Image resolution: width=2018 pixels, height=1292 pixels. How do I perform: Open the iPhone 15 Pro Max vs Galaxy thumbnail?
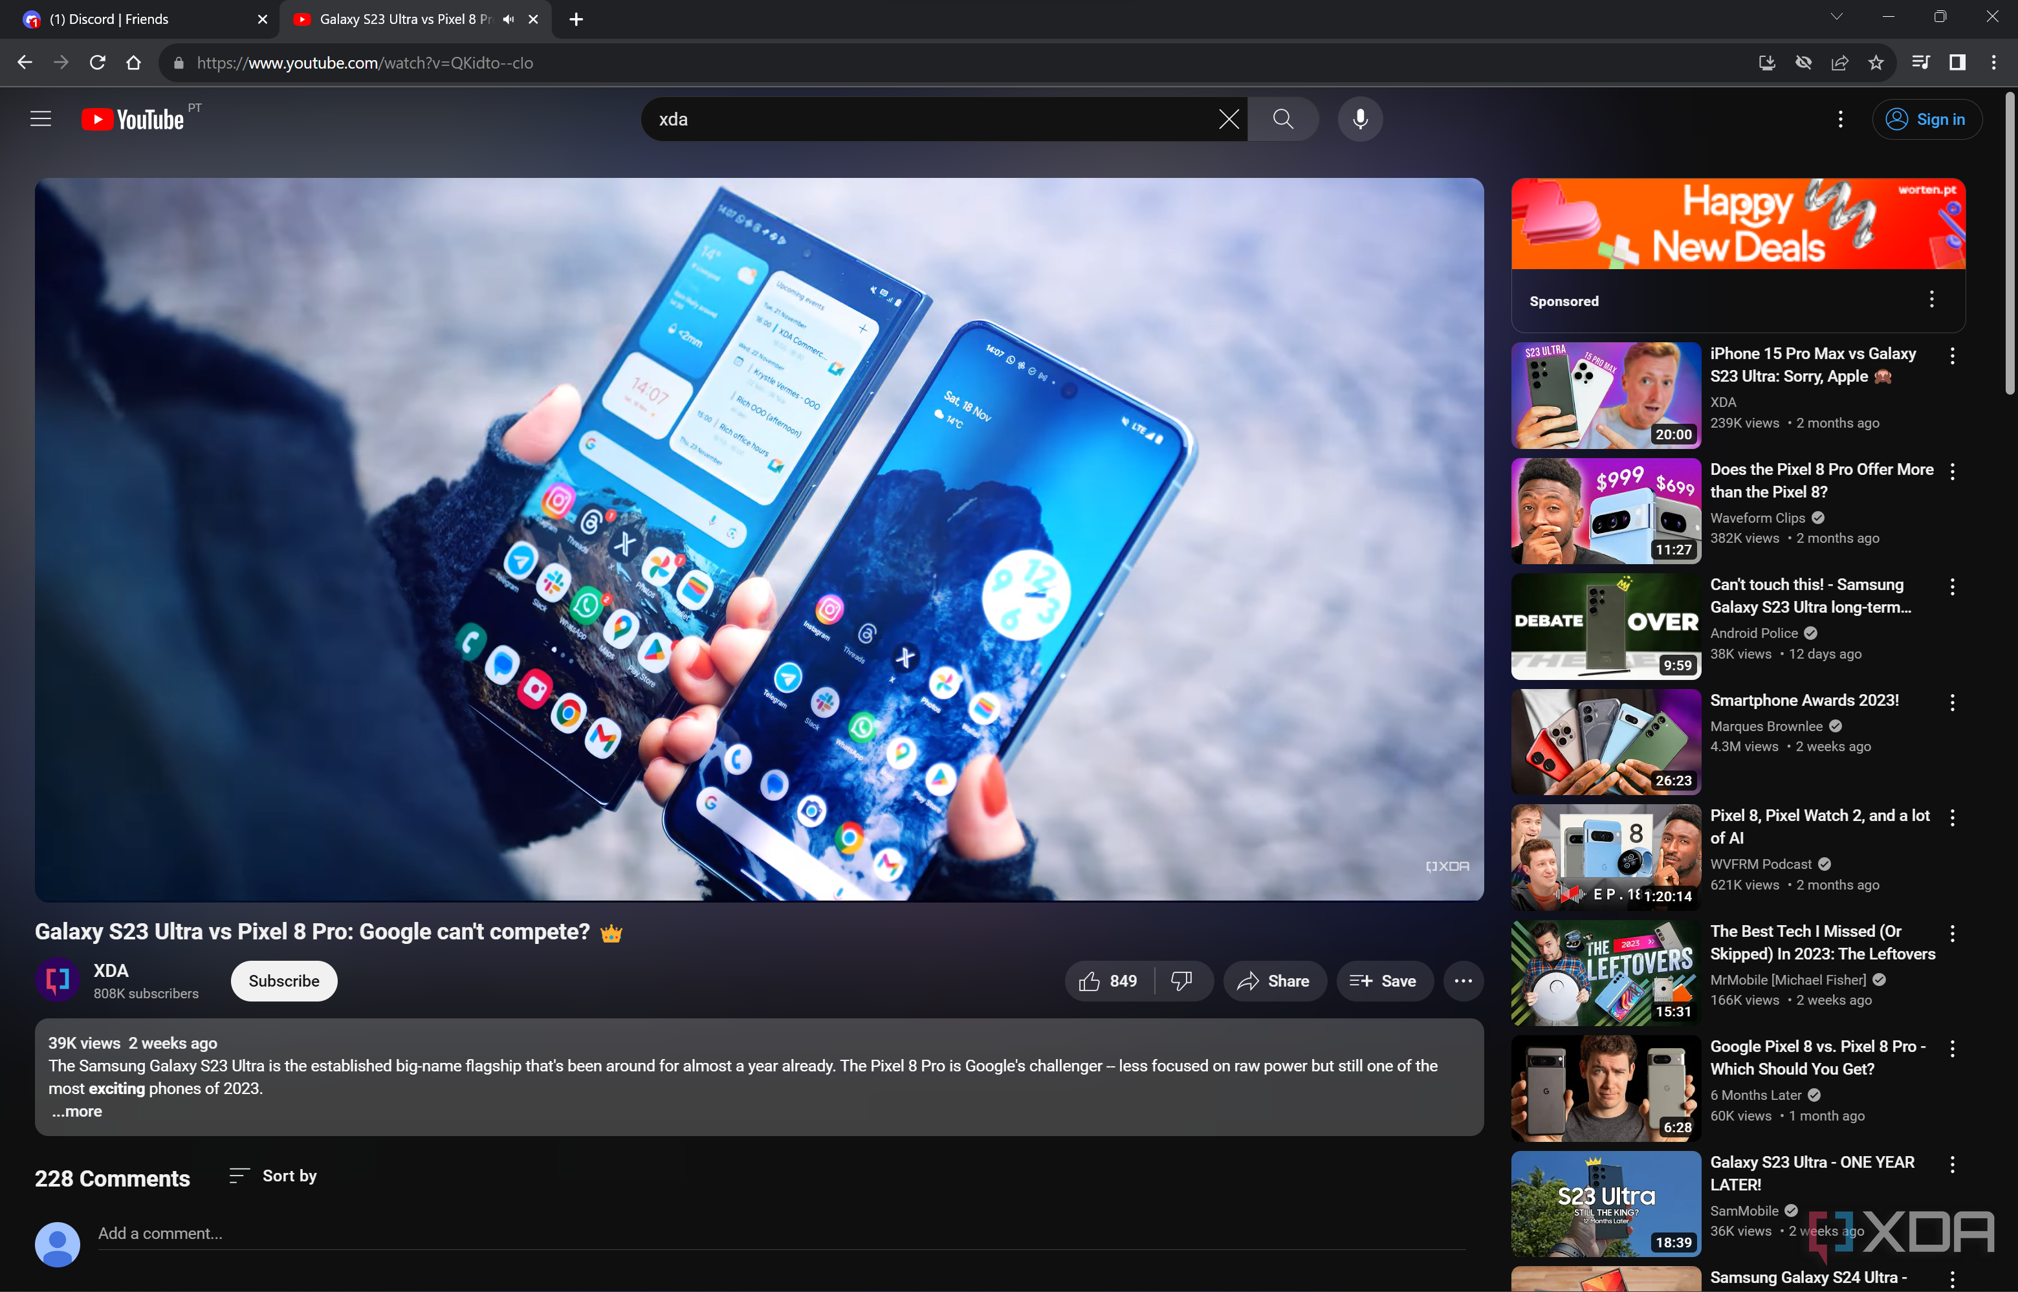point(1605,394)
